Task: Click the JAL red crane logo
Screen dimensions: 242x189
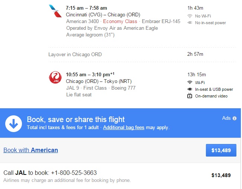Action: (55, 77)
